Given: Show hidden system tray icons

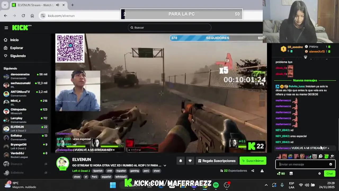Looking at the screenshot, I should 266,185.
